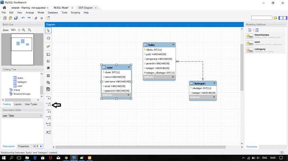Click the zoom out magnifier icon

[x=30, y=30]
